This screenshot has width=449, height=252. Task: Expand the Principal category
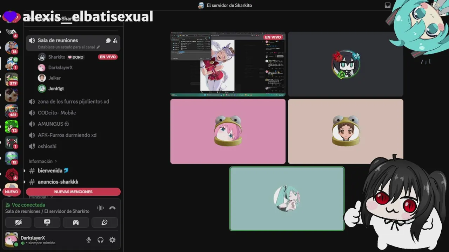point(40,197)
